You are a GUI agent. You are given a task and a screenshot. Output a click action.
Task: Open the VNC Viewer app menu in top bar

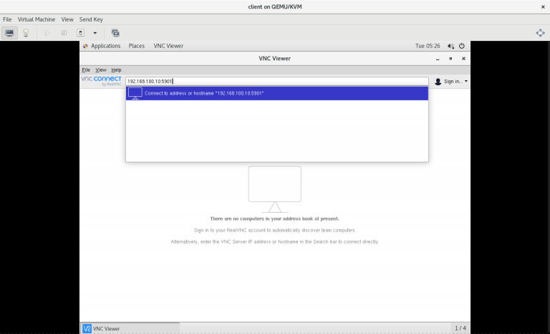tap(168, 46)
